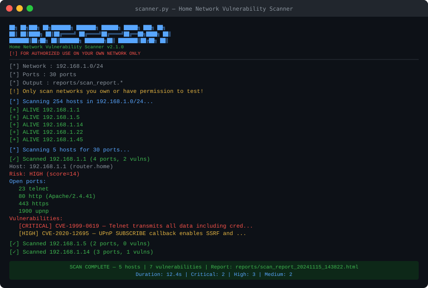Image resolution: width=428 pixels, height=288 pixels.
Task: Click the yellow 'Only scan networks you own' warning
Action: [x=106, y=91]
